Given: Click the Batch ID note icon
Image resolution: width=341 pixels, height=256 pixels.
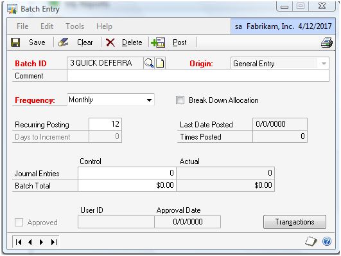Looking at the screenshot, I should click(x=160, y=63).
